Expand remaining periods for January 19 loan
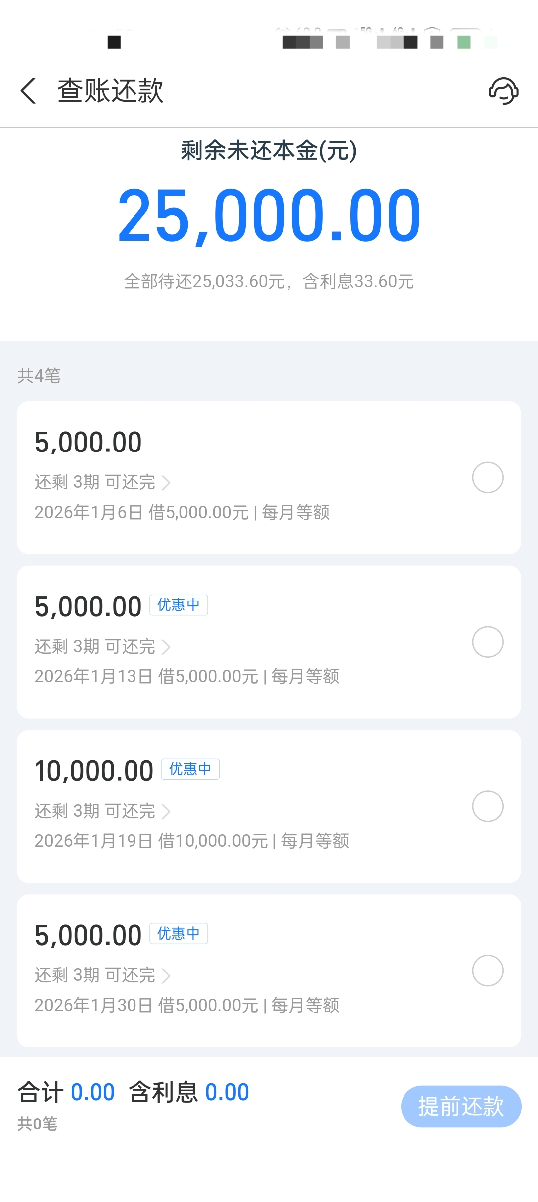 [103, 811]
